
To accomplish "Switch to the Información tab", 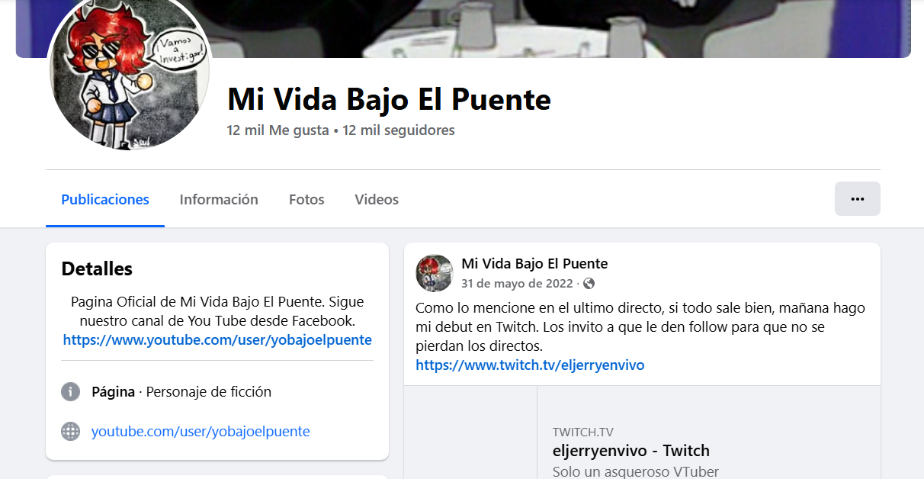I will click(x=219, y=200).
